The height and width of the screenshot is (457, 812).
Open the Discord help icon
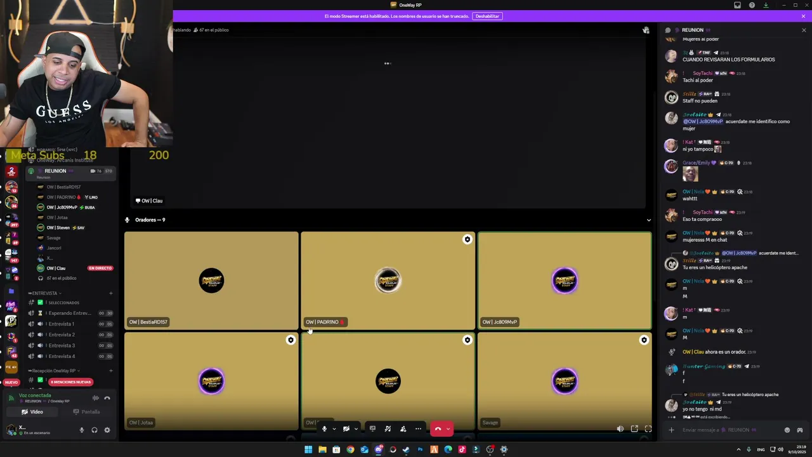pyautogui.click(x=752, y=5)
